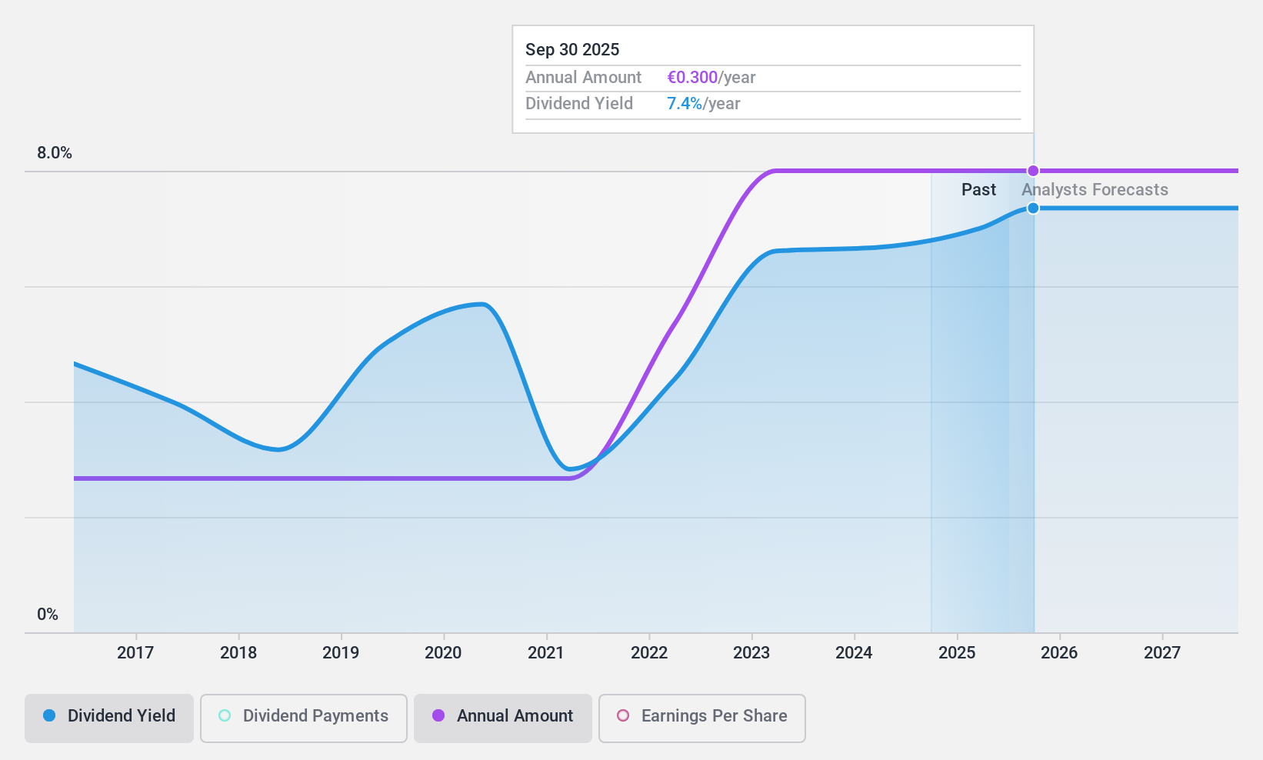Click the 2021 x-axis label
The width and height of the screenshot is (1263, 760).
click(x=546, y=653)
